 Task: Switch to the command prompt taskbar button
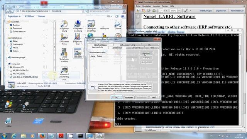[x=81, y=136]
